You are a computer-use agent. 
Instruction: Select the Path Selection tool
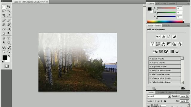[4, 43]
